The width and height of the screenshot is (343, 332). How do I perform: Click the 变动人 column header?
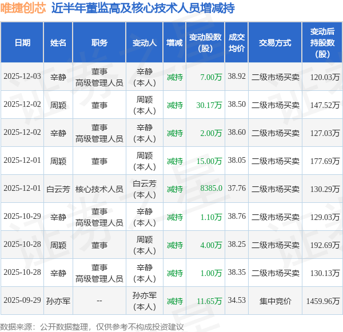[x=145, y=43]
